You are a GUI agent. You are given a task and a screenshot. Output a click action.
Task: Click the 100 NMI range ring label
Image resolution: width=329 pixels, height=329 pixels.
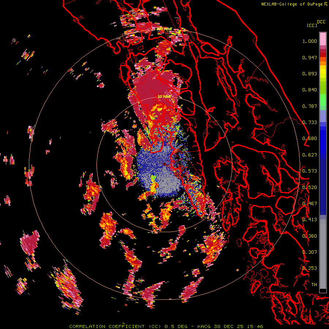pos(164,29)
